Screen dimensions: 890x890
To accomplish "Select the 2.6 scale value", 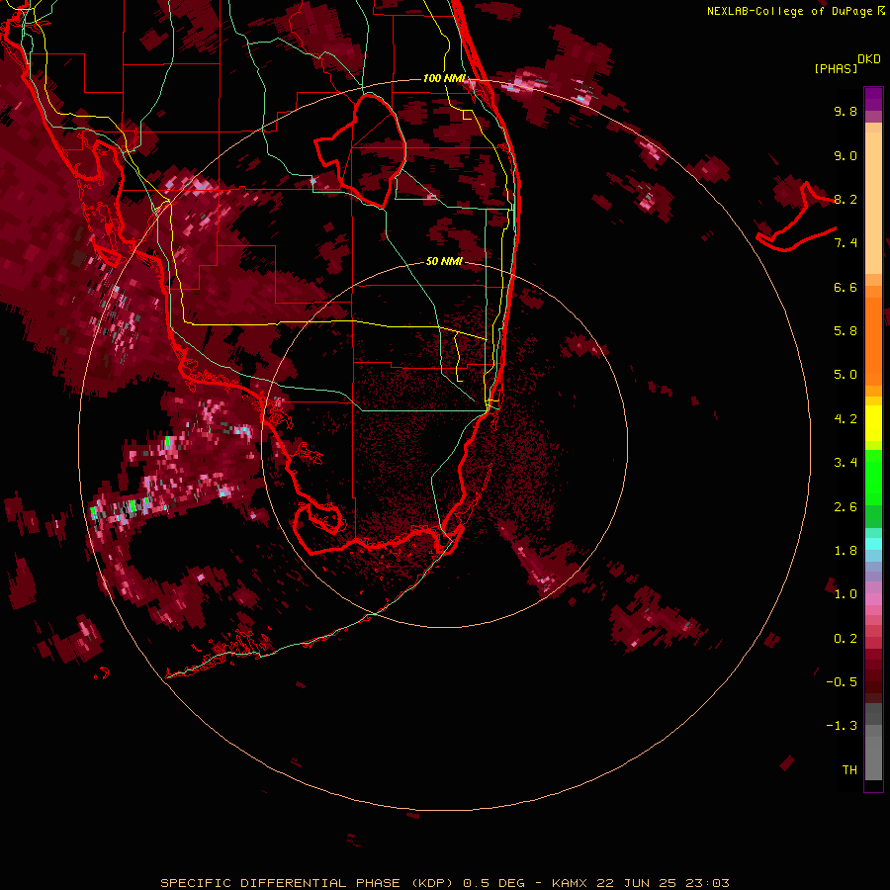I will point(845,507).
